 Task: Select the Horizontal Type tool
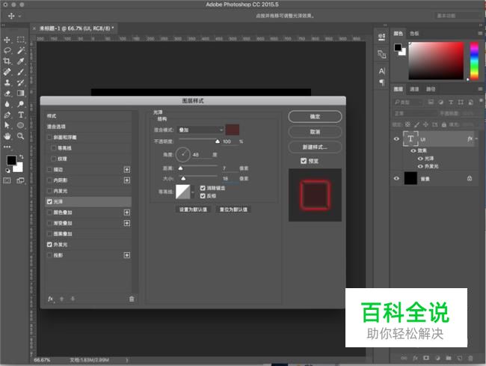point(20,115)
